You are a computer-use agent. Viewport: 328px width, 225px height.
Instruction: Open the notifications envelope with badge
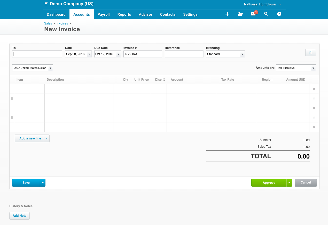pos(253,14)
